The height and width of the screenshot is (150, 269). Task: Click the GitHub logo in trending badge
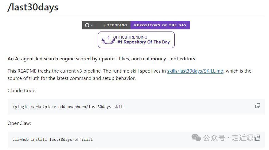pyautogui.click(x=87, y=25)
